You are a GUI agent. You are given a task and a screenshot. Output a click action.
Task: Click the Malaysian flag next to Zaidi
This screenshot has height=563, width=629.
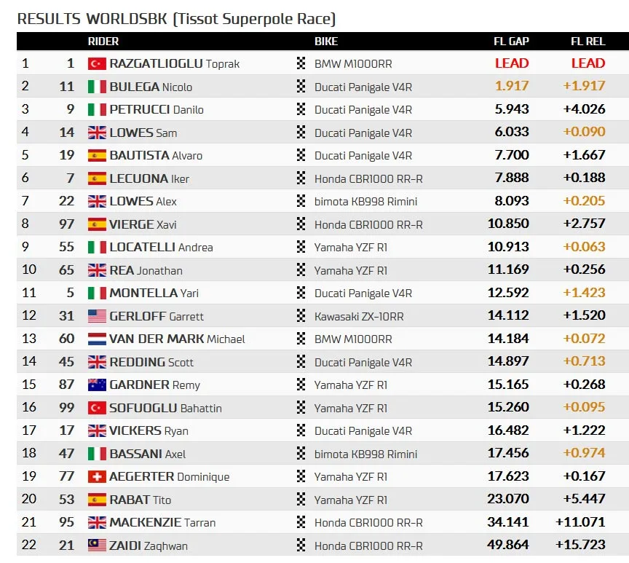[x=97, y=546]
